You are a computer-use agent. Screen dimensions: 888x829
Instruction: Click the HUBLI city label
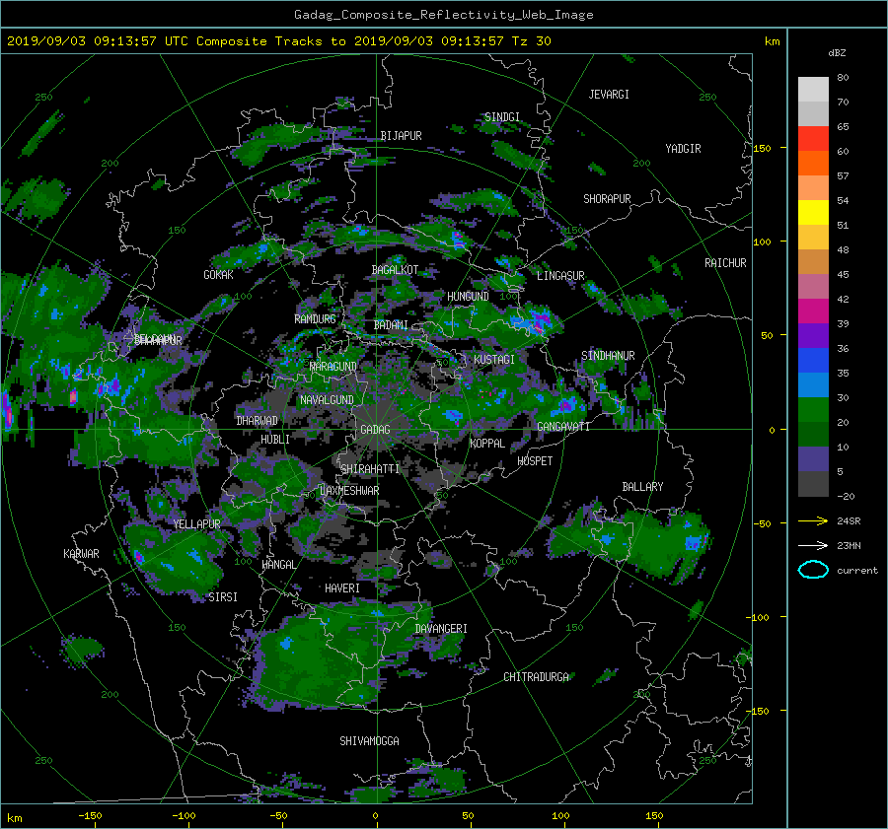click(275, 440)
